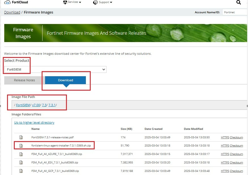The width and height of the screenshot is (248, 175).
Task: Click the Account Name/ID input field
Action: click(235, 12)
